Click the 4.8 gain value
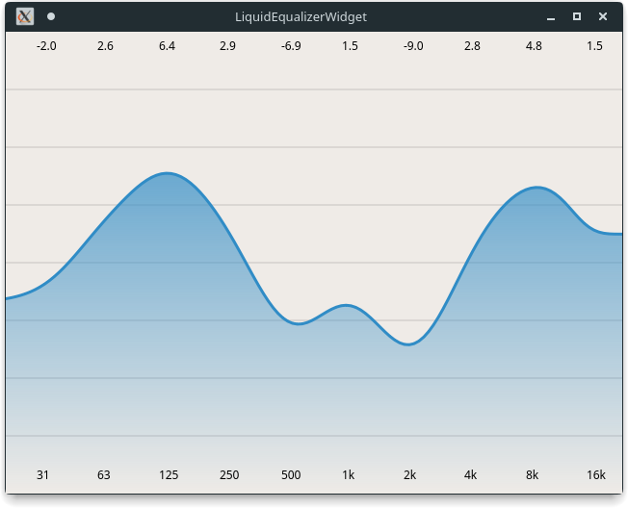Screen dimensions: 628x508 click(x=534, y=46)
